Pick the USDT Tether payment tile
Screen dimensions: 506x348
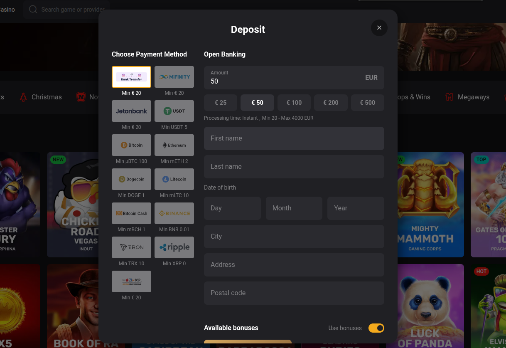[174, 111]
